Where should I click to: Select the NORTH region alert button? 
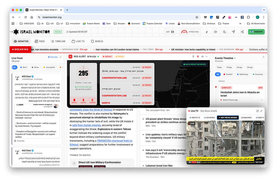coord(74,101)
